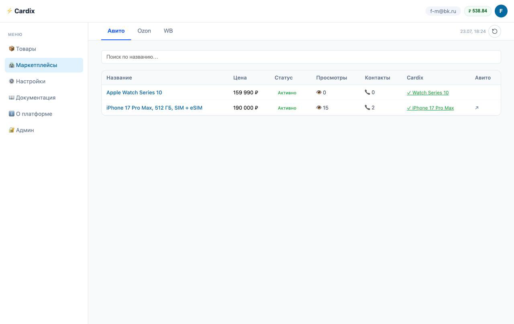Screen dimensions: 514x324
Task: Focus the Поиск по названию search field
Action: (301, 57)
